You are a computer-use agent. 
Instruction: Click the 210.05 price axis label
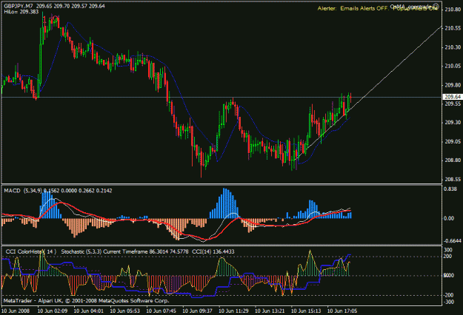453,66
